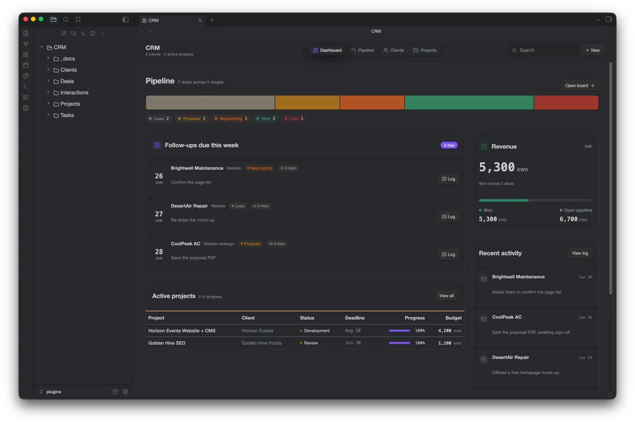Click the Revenue won progress bar
The height and width of the screenshot is (424, 635).
pyautogui.click(x=535, y=200)
